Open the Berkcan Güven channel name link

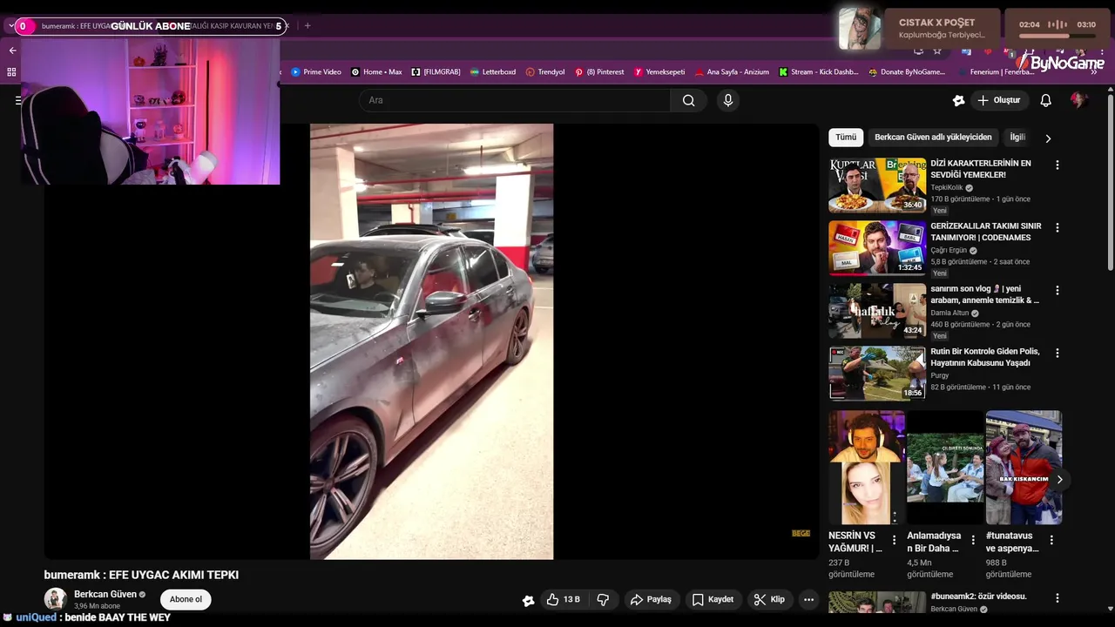coord(105,594)
